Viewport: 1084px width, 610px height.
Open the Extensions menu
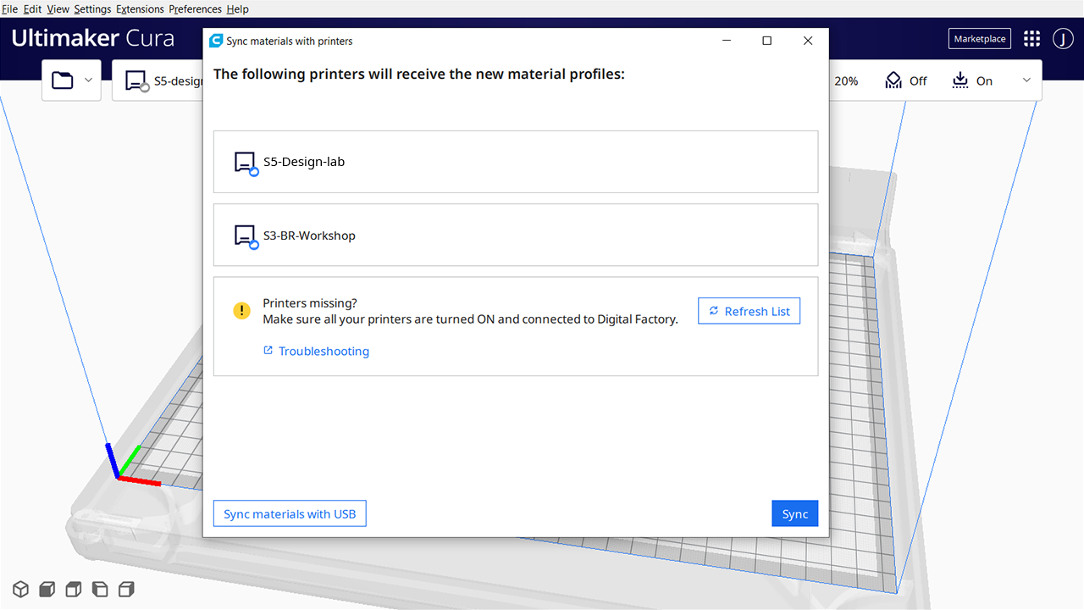click(140, 9)
